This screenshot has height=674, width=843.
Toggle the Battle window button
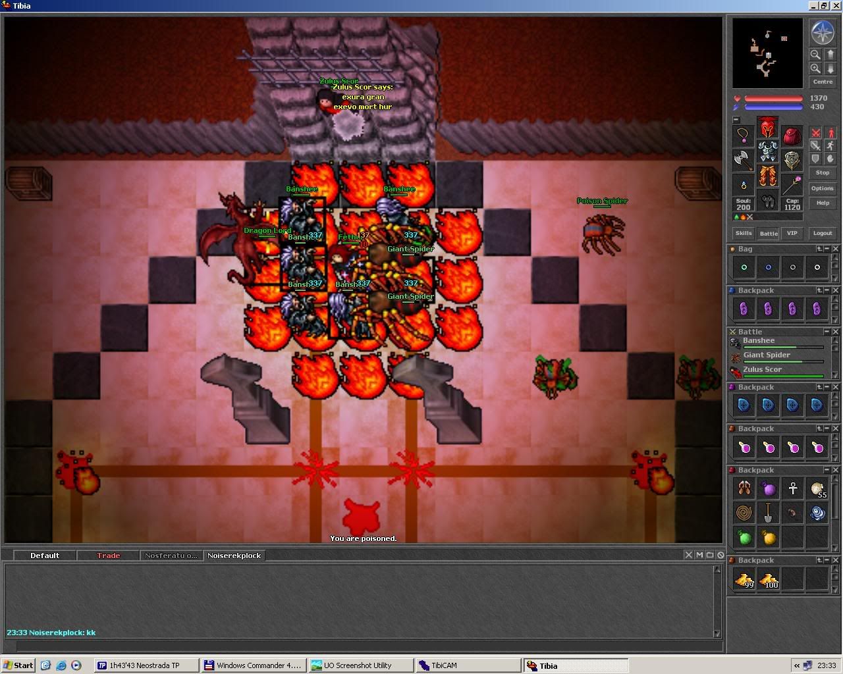(x=769, y=233)
